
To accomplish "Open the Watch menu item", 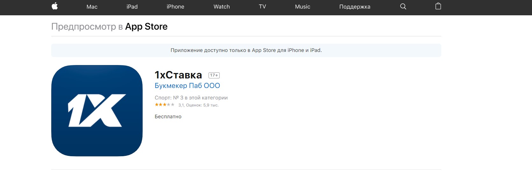I will pos(222,7).
